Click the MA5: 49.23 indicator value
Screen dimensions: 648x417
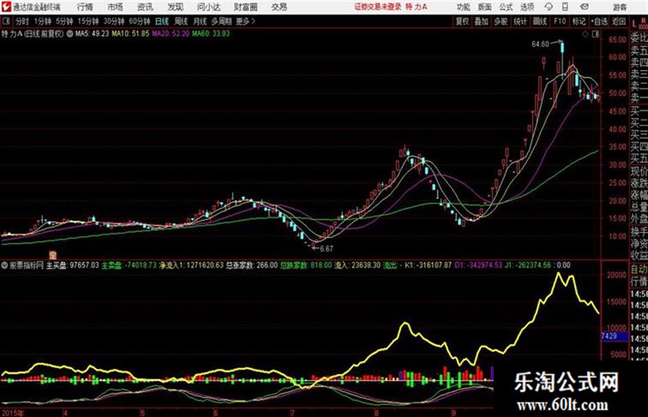click(x=92, y=34)
